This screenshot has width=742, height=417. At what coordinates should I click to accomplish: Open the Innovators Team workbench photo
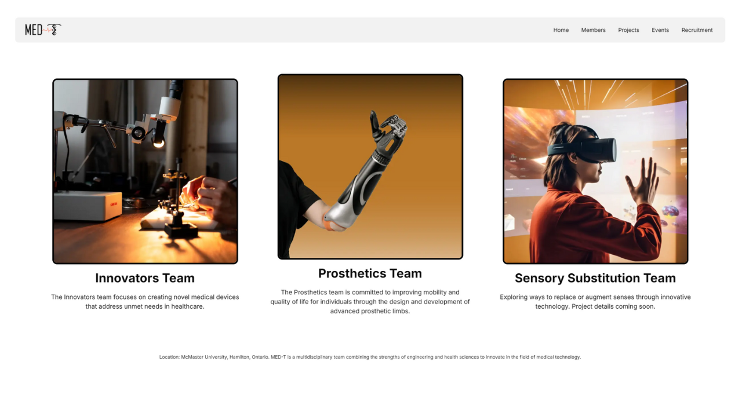145,171
